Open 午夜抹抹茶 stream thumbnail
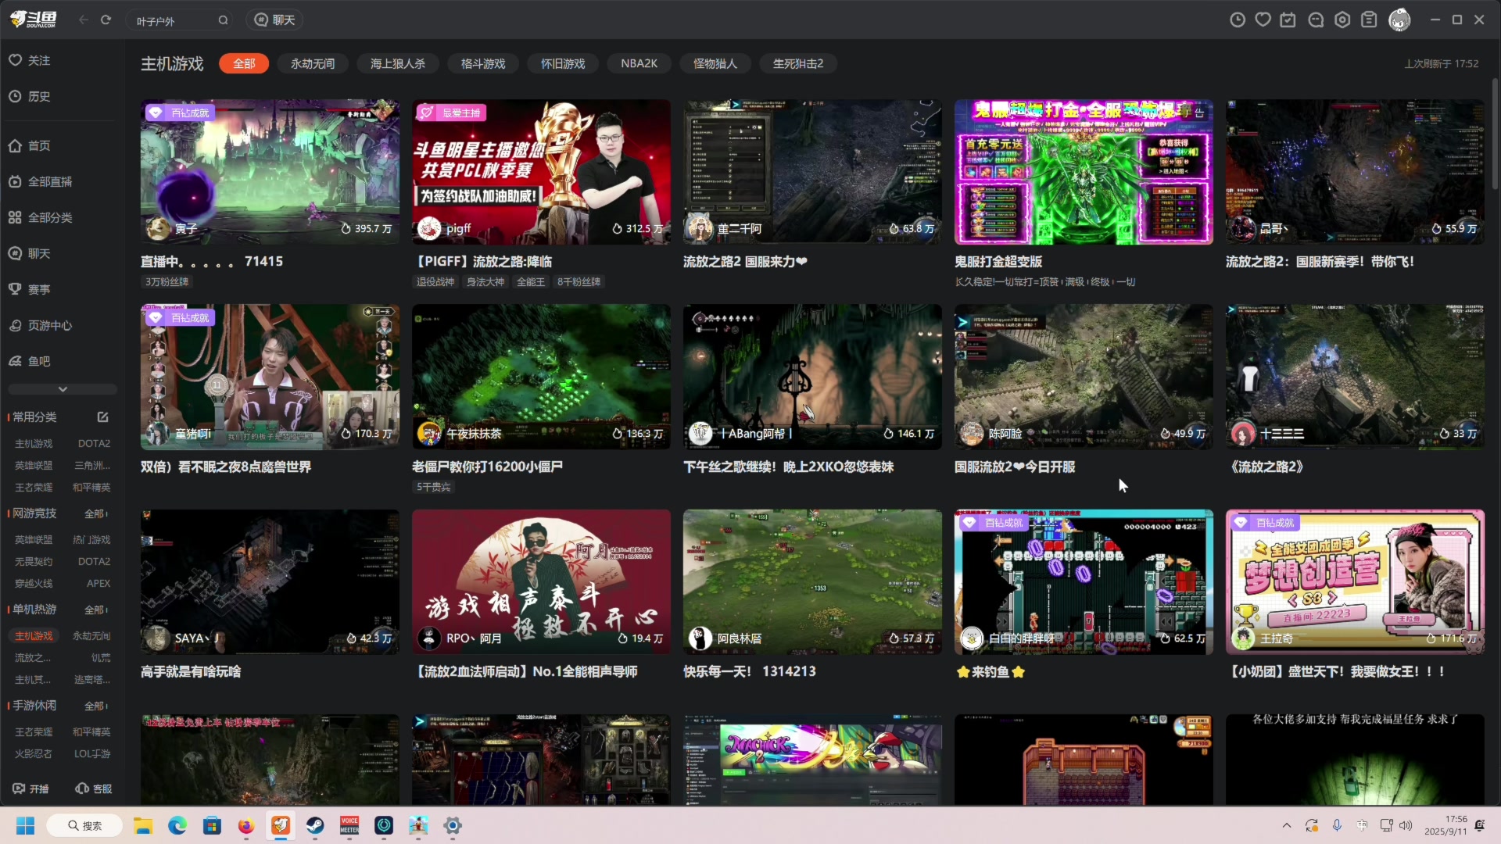This screenshot has height=844, width=1501. 541,377
